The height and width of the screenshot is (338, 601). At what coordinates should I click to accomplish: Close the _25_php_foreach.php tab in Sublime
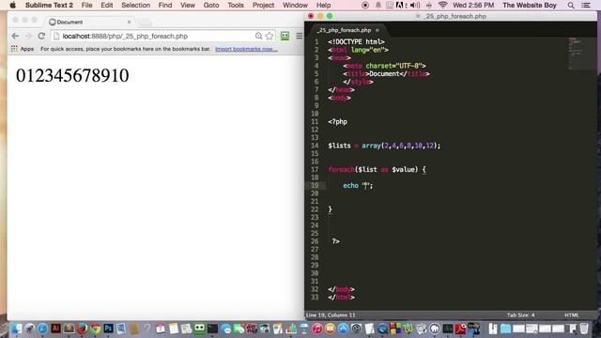(378, 30)
